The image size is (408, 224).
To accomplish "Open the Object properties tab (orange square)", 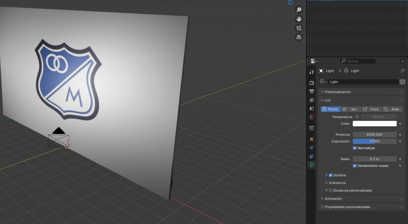I will coord(312,139).
